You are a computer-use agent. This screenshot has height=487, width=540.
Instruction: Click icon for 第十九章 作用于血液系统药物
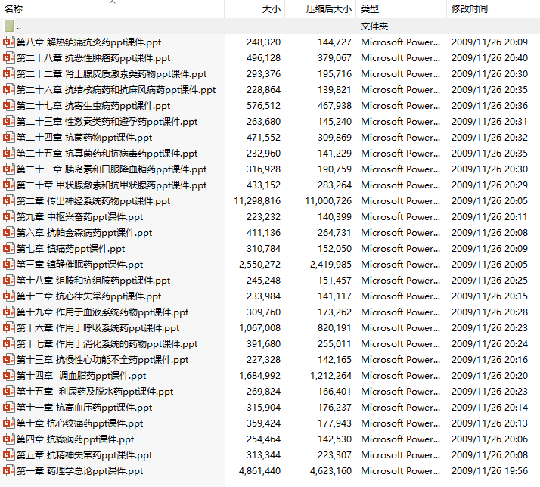pos(9,312)
